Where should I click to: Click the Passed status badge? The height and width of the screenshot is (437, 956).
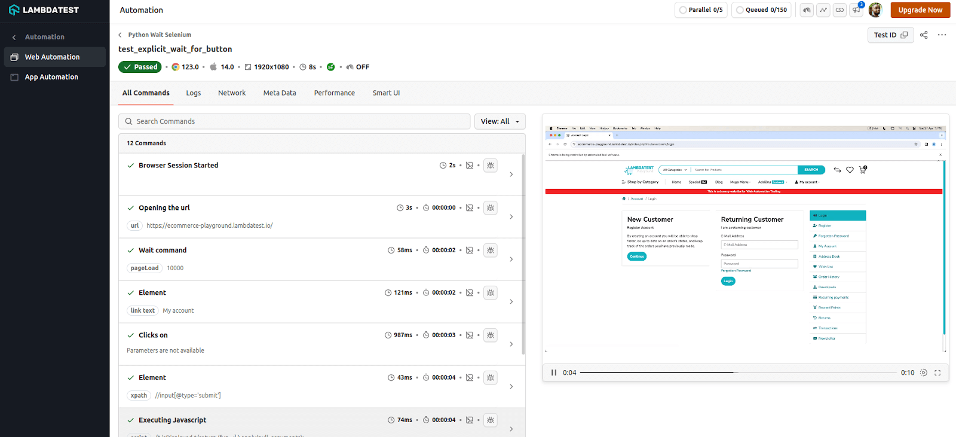[x=140, y=67]
